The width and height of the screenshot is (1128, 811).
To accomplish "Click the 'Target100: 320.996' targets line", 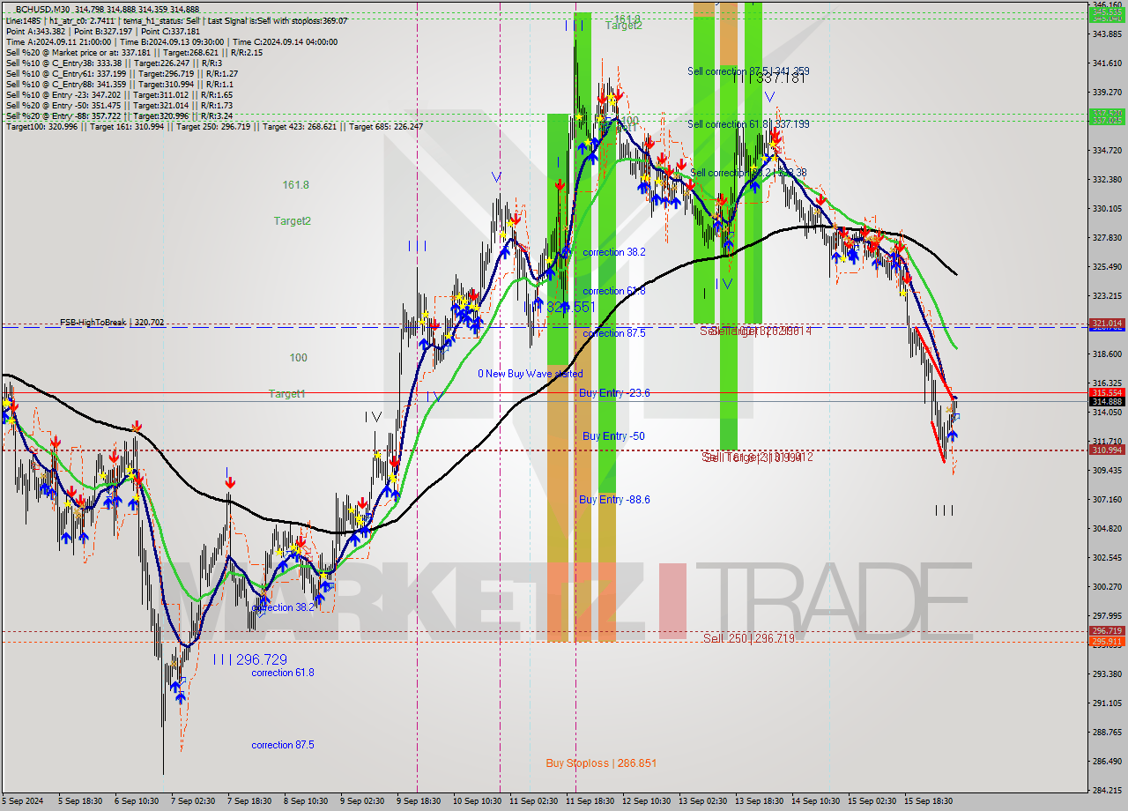I will tap(214, 126).
